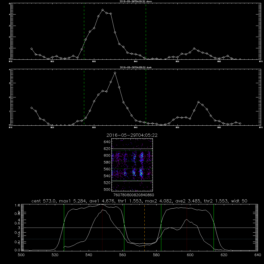Click the '4' y-axis label of the dawn plot

10,15
